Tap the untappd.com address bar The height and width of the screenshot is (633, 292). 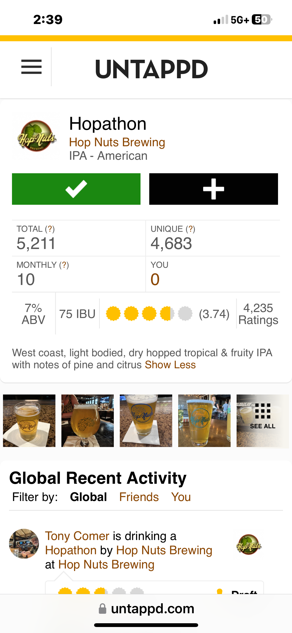click(x=146, y=608)
